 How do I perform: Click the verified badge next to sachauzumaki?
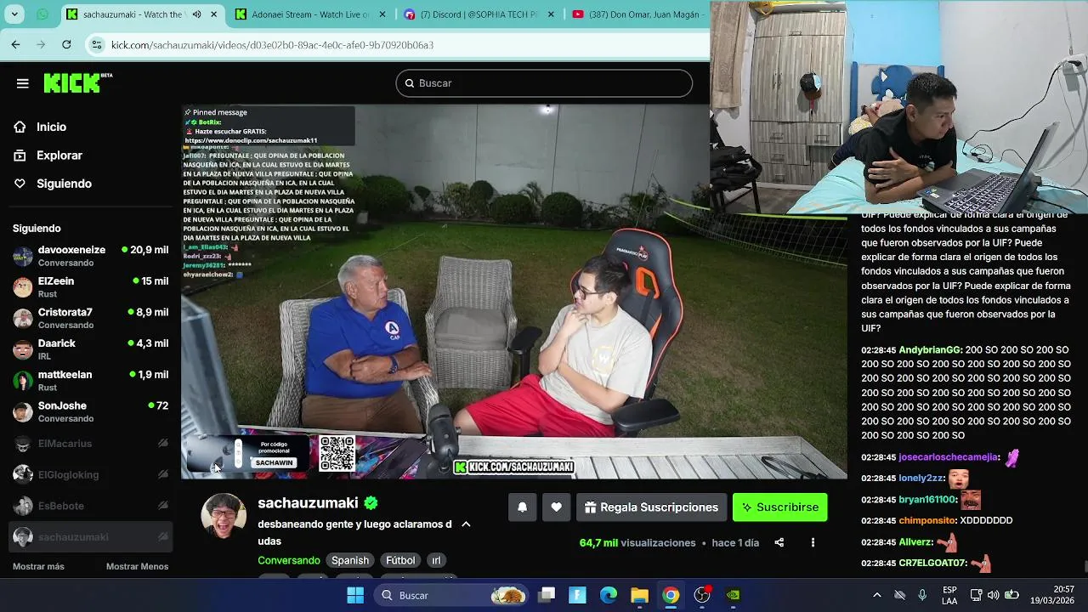tap(371, 503)
